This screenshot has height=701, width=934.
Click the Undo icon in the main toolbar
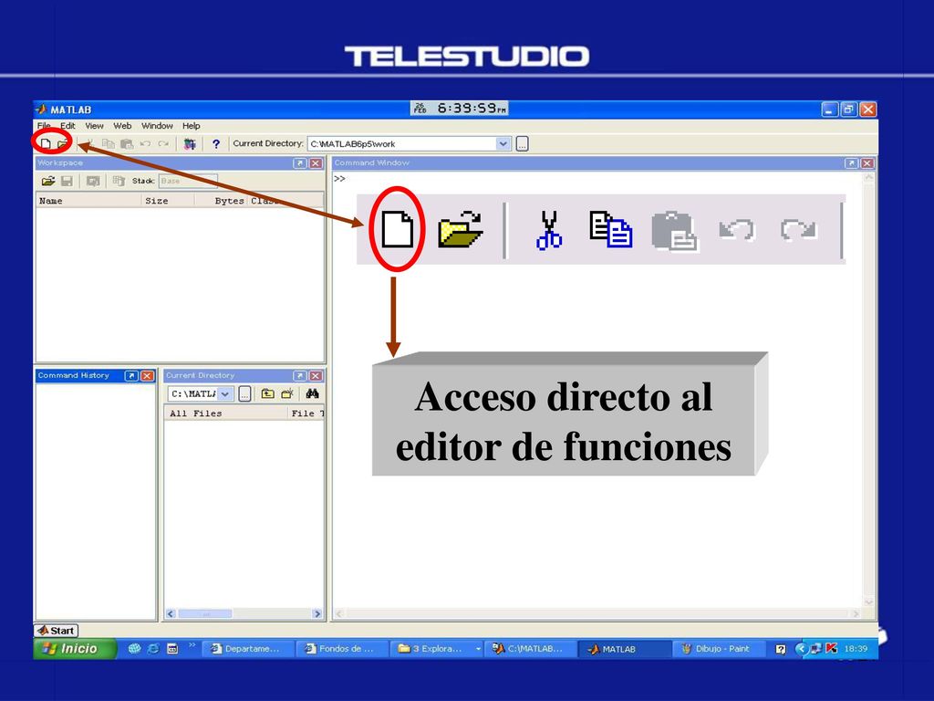pyautogui.click(x=145, y=143)
